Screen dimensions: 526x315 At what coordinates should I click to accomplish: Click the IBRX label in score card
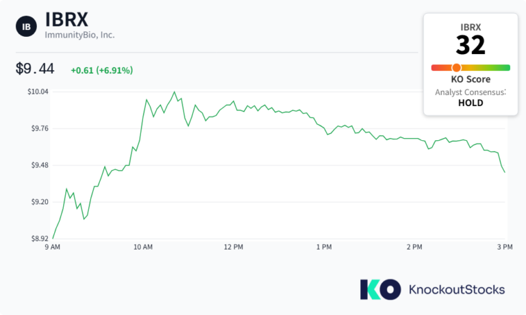[471, 27]
